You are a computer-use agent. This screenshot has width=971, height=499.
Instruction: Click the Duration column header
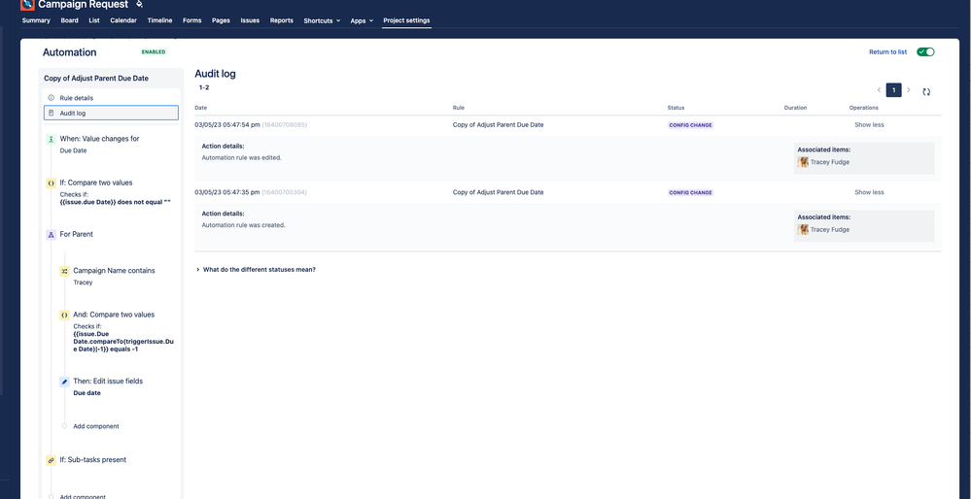coord(795,108)
